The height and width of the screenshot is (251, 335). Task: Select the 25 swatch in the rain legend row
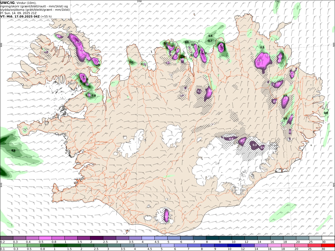(x=315, y=246)
